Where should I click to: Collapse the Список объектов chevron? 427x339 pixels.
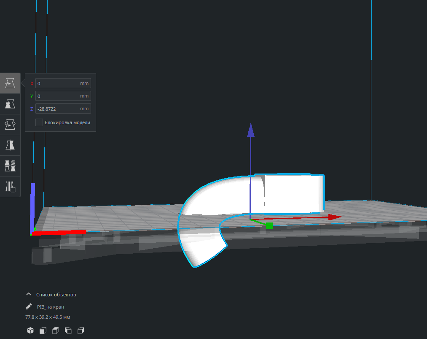[x=29, y=294]
